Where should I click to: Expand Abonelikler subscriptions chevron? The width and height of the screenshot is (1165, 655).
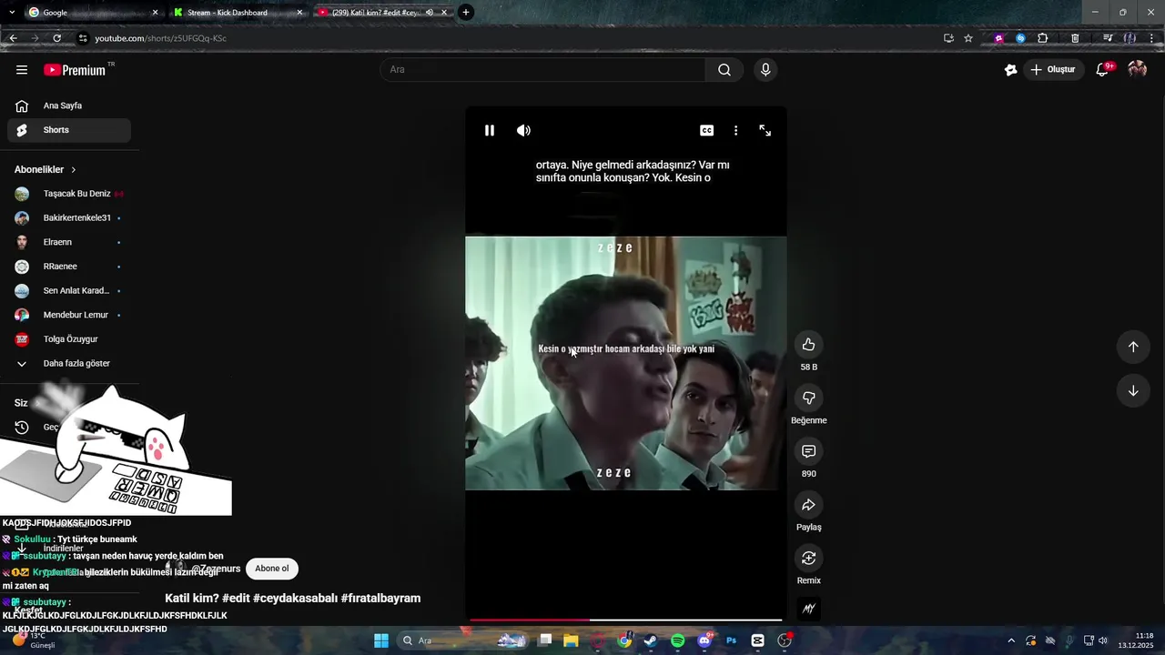coord(74,170)
